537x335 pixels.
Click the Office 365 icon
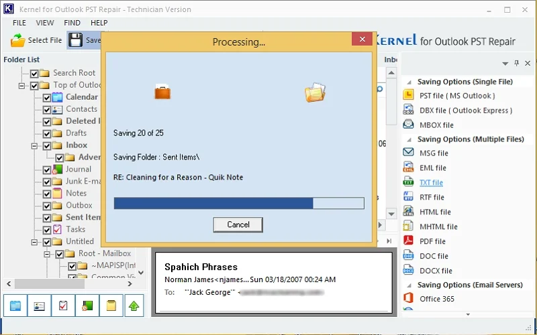408,297
